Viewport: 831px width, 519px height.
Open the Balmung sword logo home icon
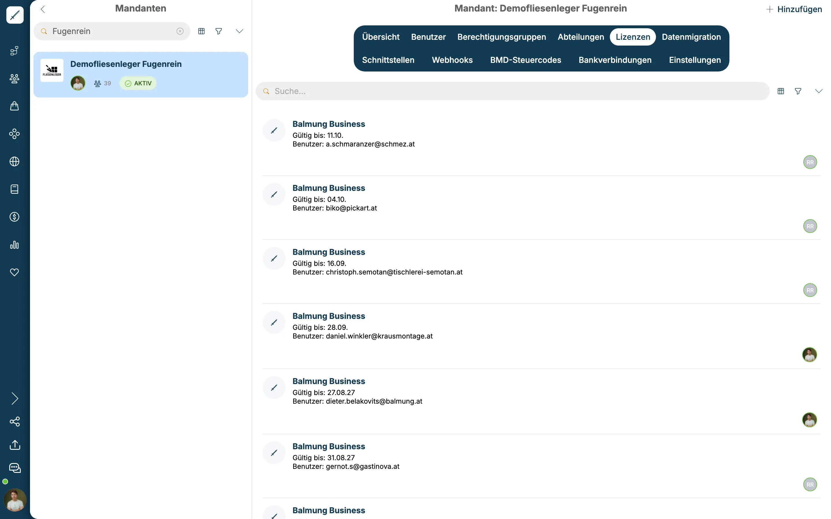click(15, 15)
